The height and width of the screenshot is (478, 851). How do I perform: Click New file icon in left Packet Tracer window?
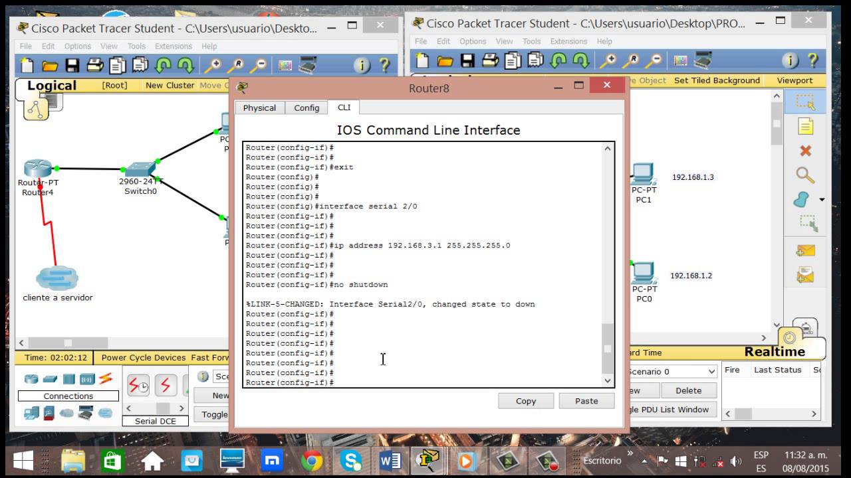coord(27,65)
